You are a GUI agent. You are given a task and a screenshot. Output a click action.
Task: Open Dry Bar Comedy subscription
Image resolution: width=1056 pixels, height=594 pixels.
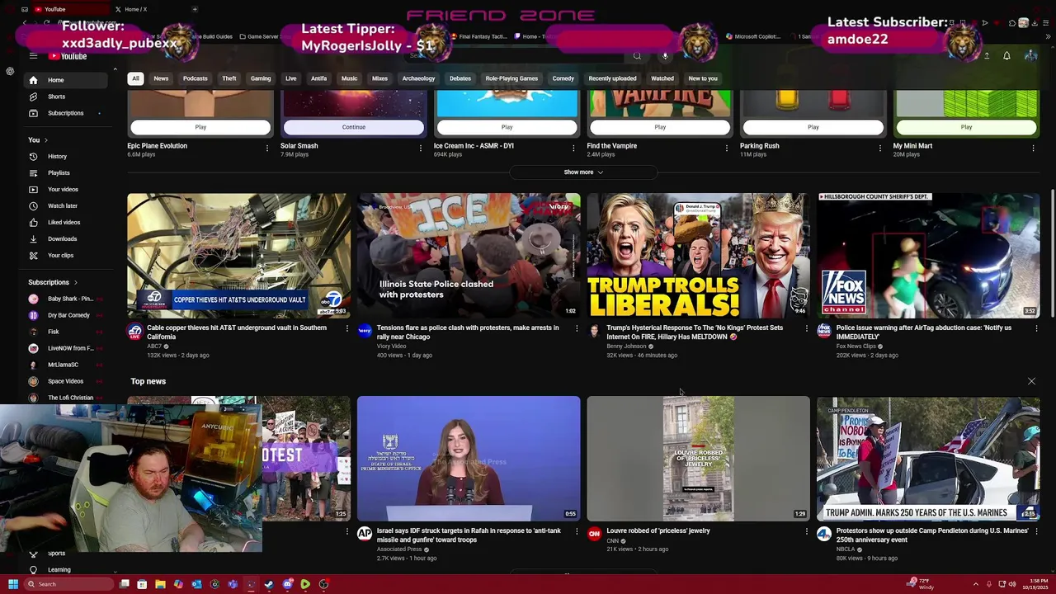click(65, 315)
